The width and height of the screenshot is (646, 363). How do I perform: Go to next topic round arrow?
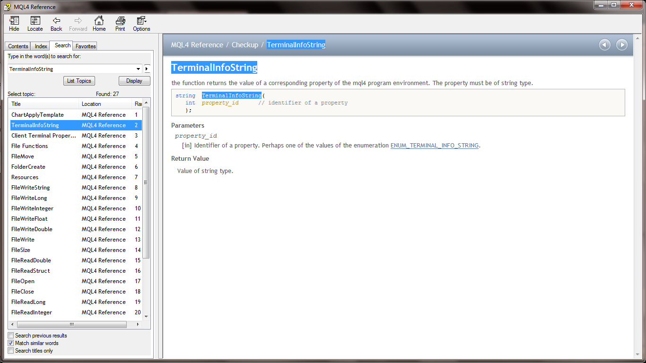pos(622,45)
